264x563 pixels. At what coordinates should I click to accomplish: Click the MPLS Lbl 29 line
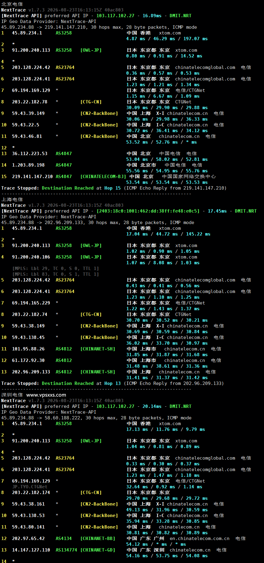(x=56, y=268)
